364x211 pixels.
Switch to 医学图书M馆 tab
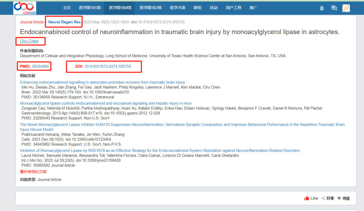[120, 8]
